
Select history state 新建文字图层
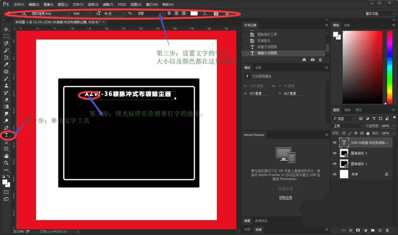click(x=267, y=47)
